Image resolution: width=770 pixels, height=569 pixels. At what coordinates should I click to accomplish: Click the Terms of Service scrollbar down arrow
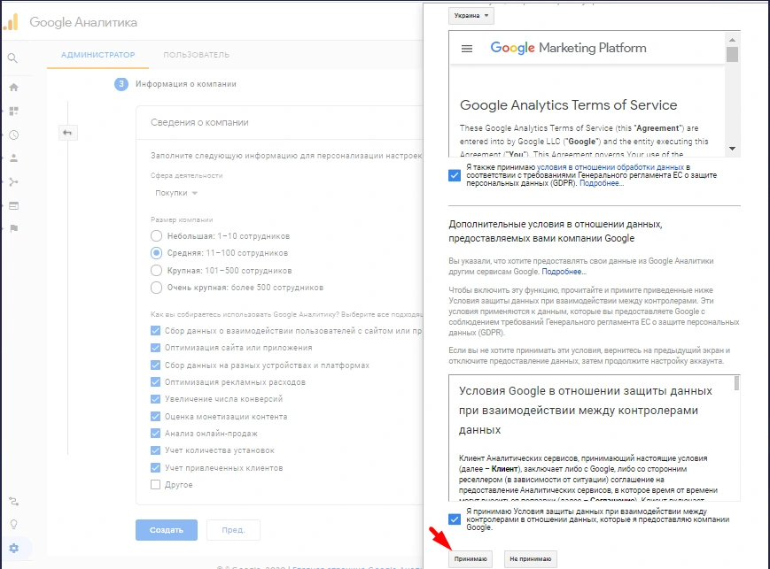pyautogui.click(x=732, y=148)
